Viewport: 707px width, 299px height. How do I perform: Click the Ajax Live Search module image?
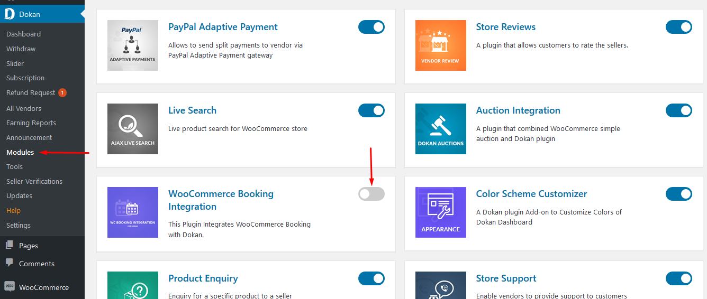133,129
